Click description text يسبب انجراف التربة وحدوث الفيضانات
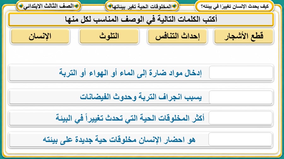Image resolution: width=284 pixels, height=159 pixels. coord(141,97)
